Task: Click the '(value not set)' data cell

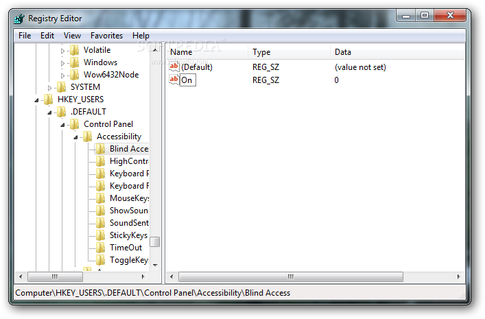Action: tap(360, 67)
